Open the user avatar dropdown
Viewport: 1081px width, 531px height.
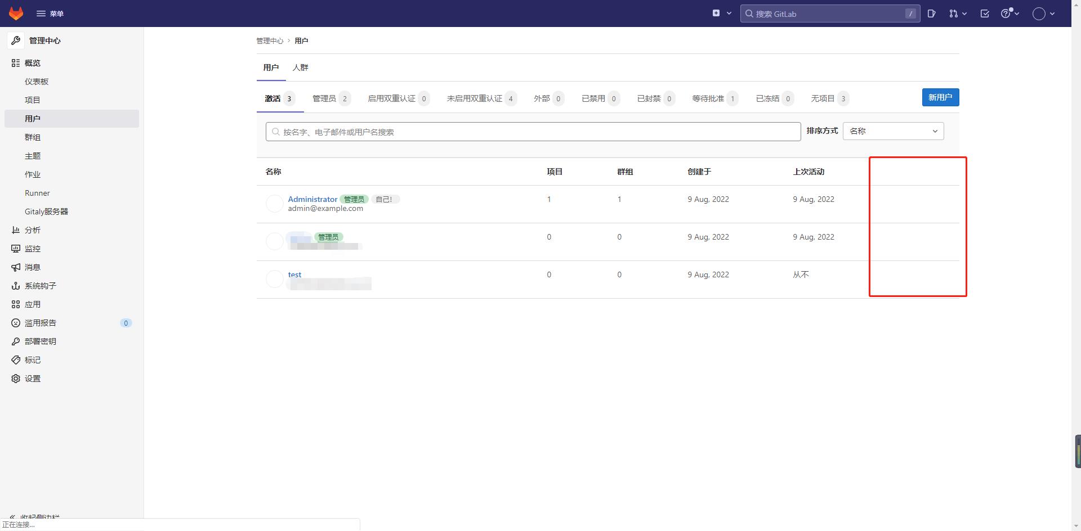(1043, 13)
